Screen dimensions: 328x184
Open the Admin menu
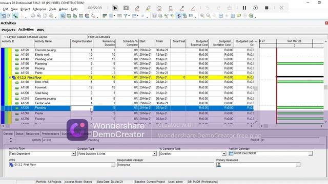point(64,9)
